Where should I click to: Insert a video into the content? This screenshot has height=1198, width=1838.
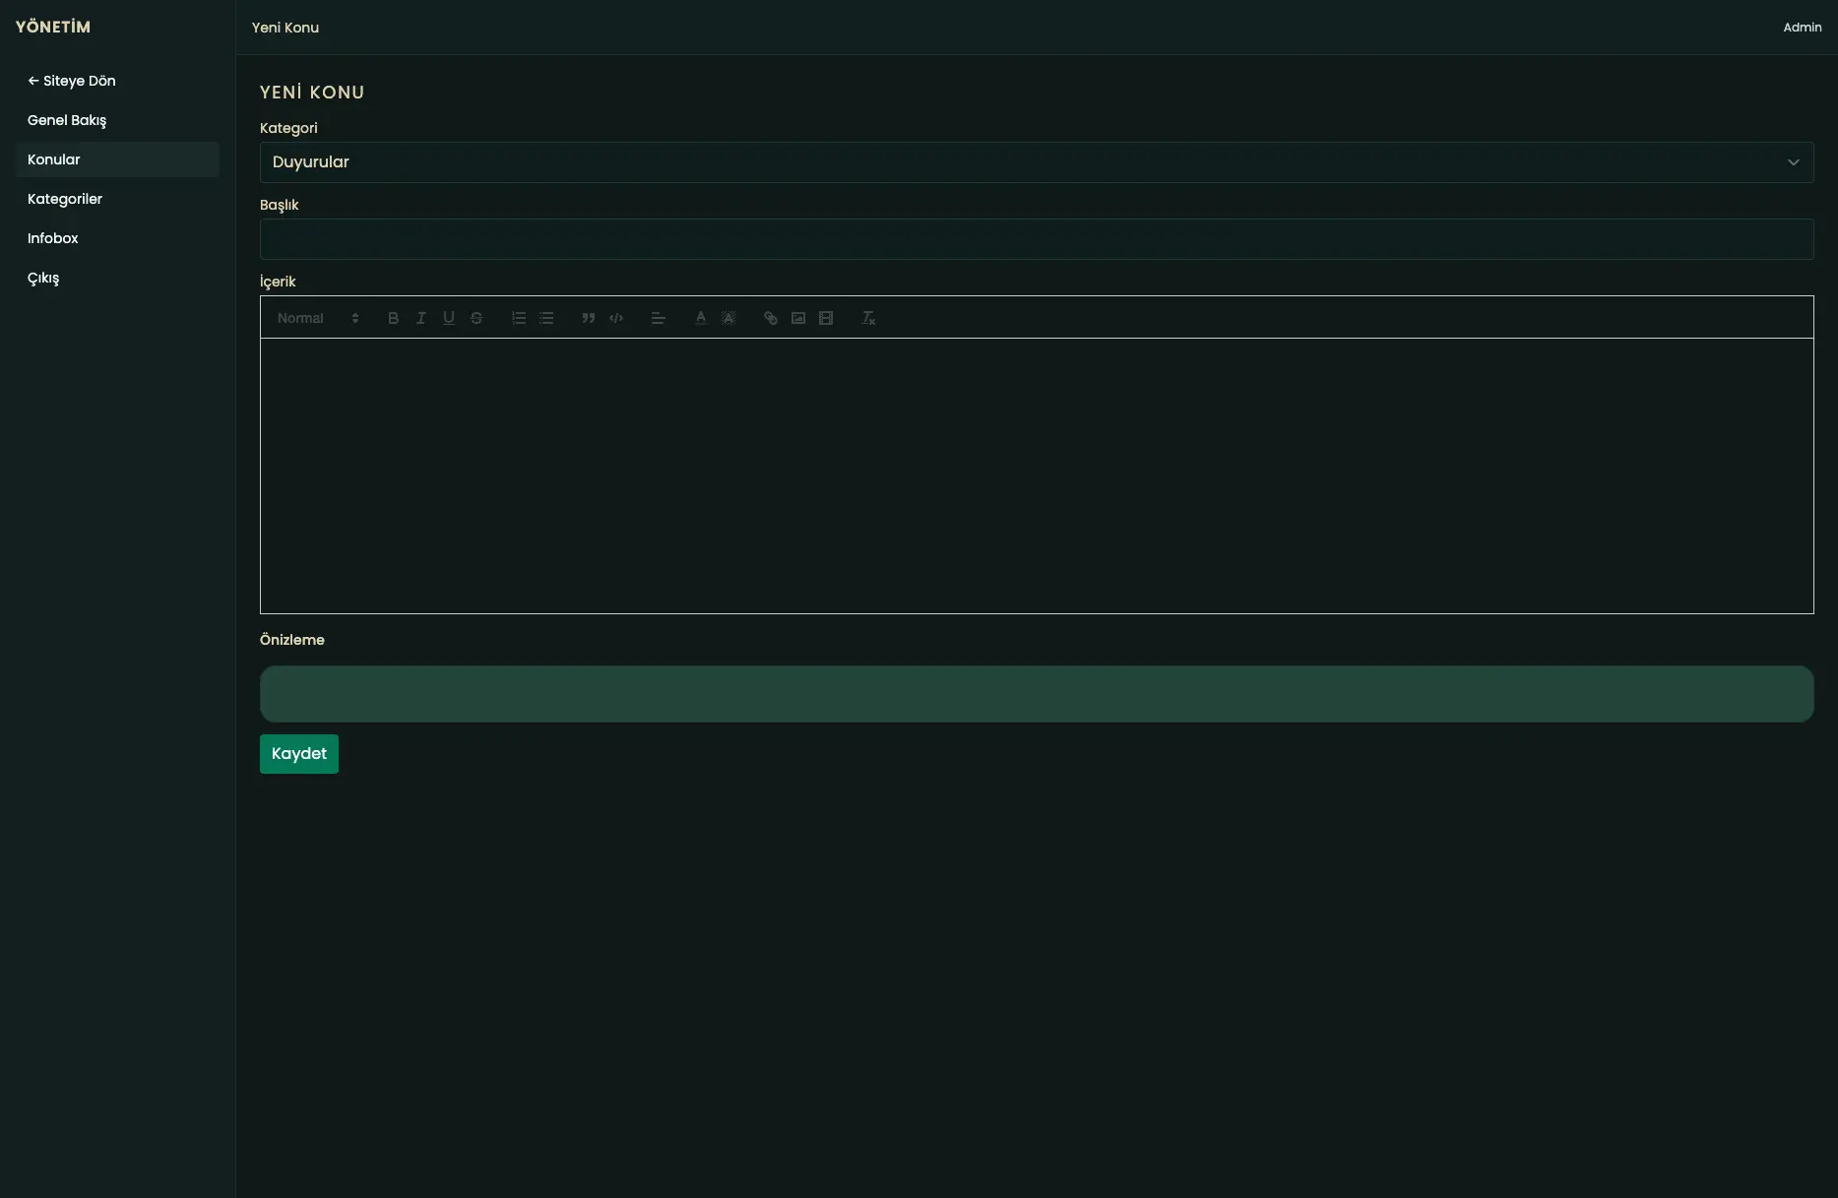click(826, 317)
